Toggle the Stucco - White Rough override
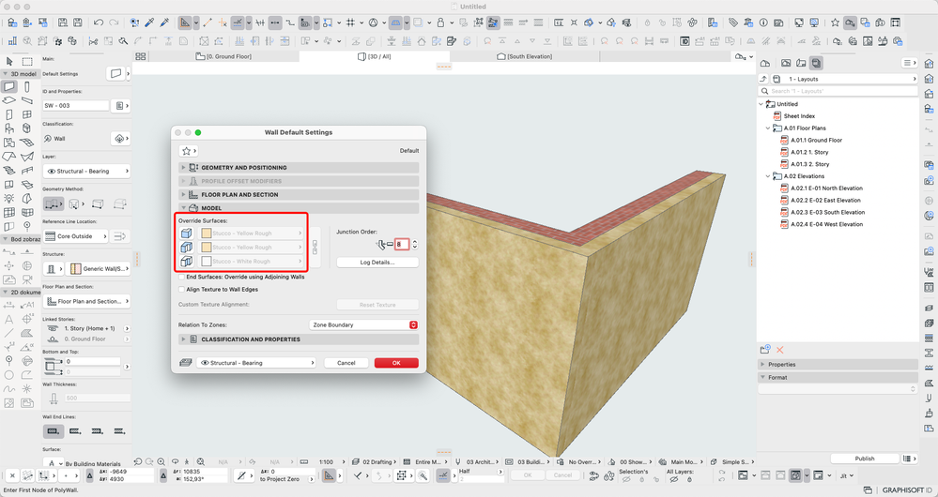The height and width of the screenshot is (497, 938). tap(252, 261)
